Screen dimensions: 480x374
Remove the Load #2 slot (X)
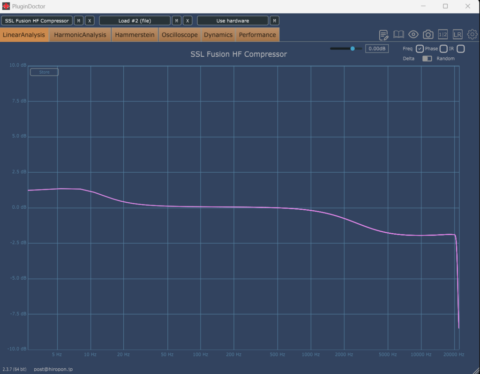point(187,21)
